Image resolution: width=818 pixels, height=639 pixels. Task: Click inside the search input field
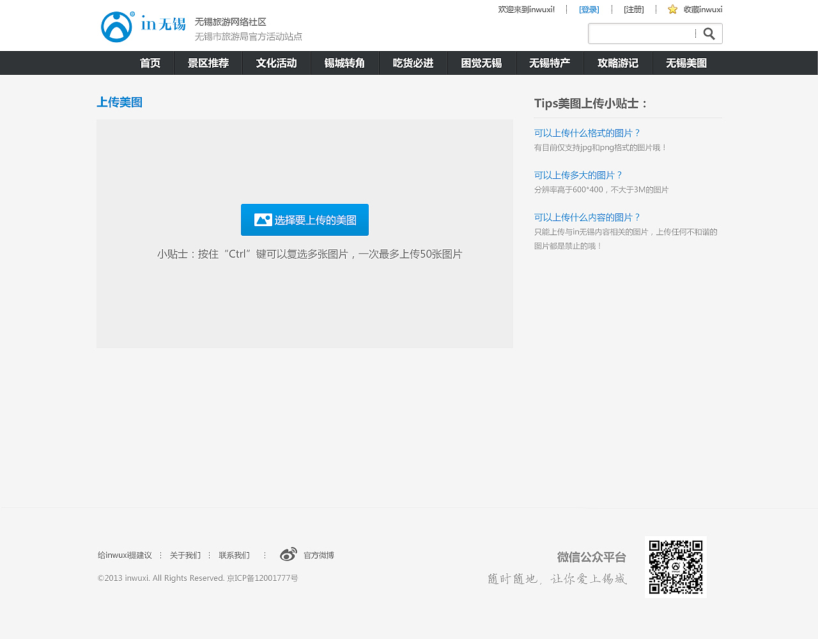point(639,33)
